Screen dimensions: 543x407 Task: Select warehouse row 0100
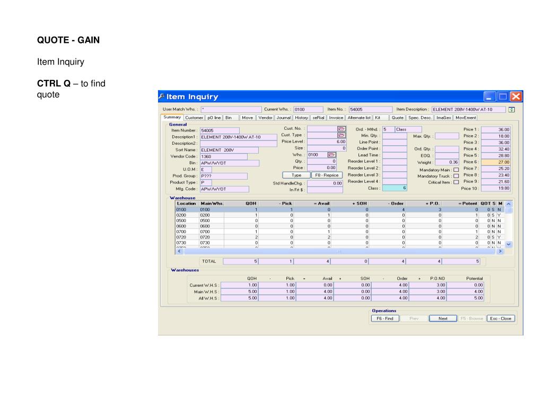tap(340, 209)
